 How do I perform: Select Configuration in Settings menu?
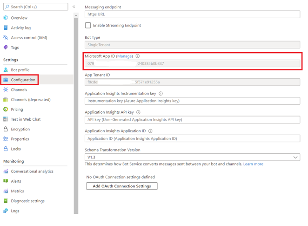(23, 80)
